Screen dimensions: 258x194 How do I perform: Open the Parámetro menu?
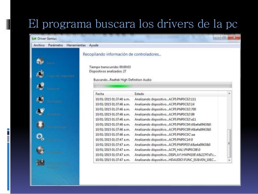(x=55, y=45)
